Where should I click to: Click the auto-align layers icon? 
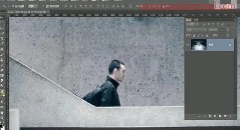click(130, 6)
